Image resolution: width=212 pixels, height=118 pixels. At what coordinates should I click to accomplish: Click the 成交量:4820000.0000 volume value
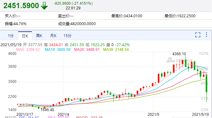(77, 24)
